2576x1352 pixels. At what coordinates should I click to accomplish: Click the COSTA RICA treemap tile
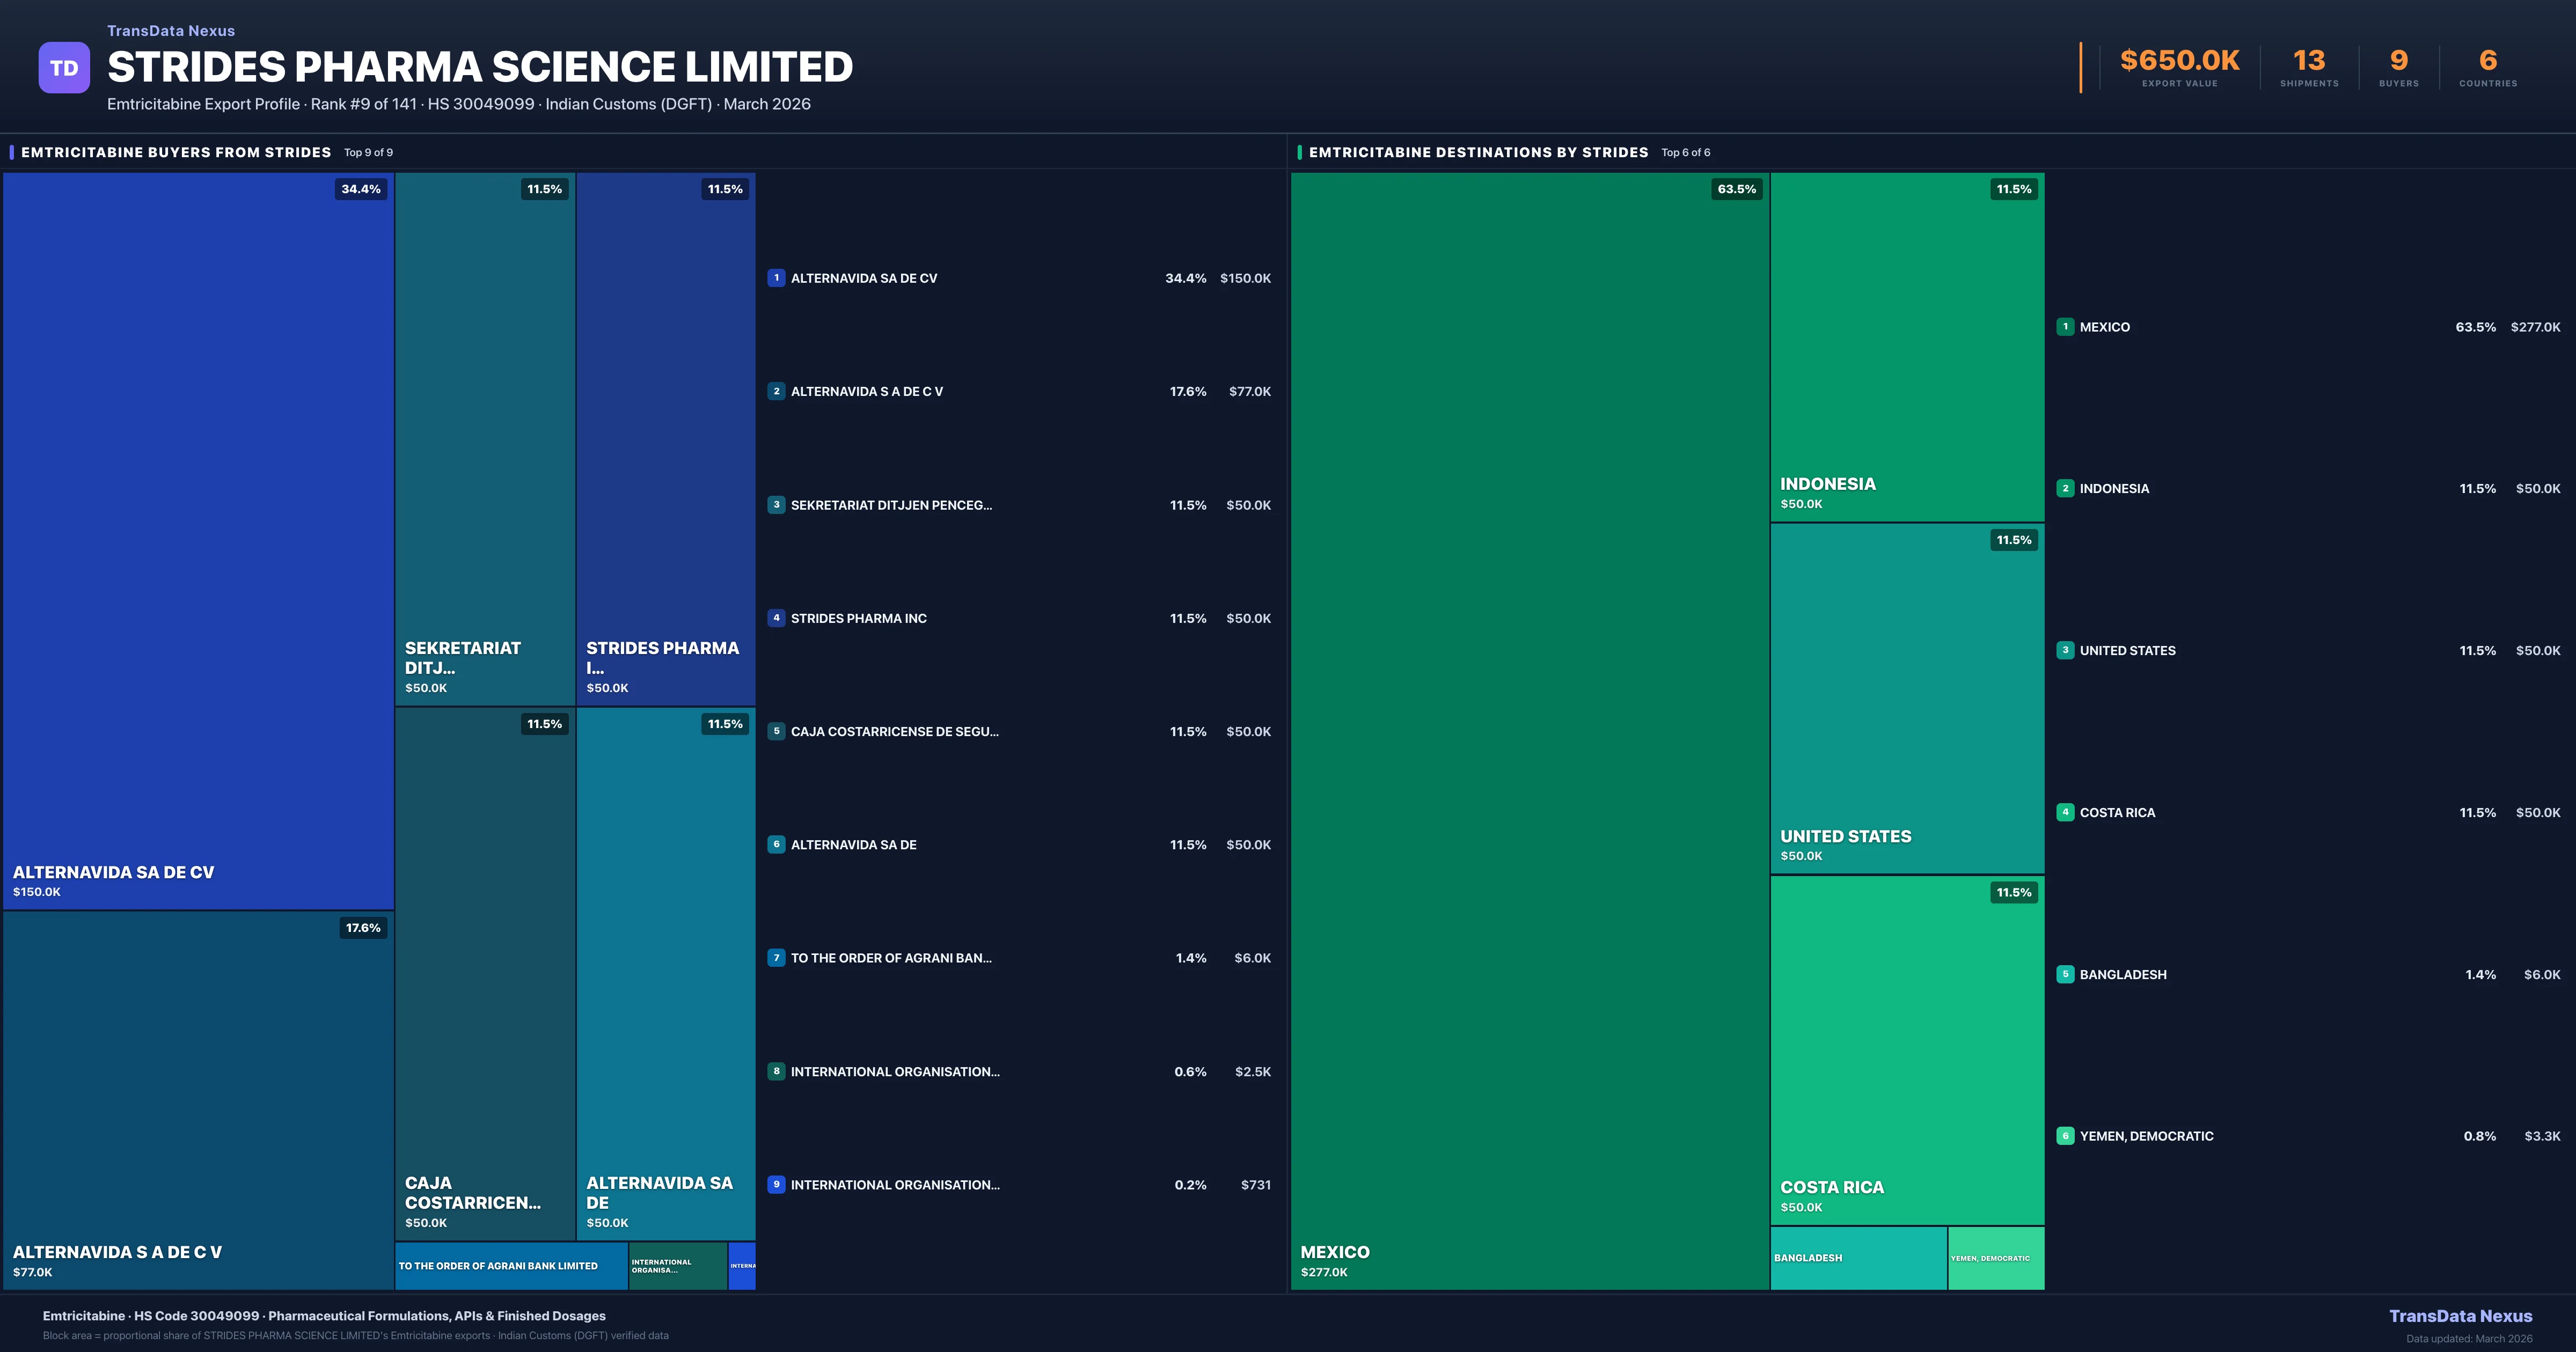coord(1907,1050)
